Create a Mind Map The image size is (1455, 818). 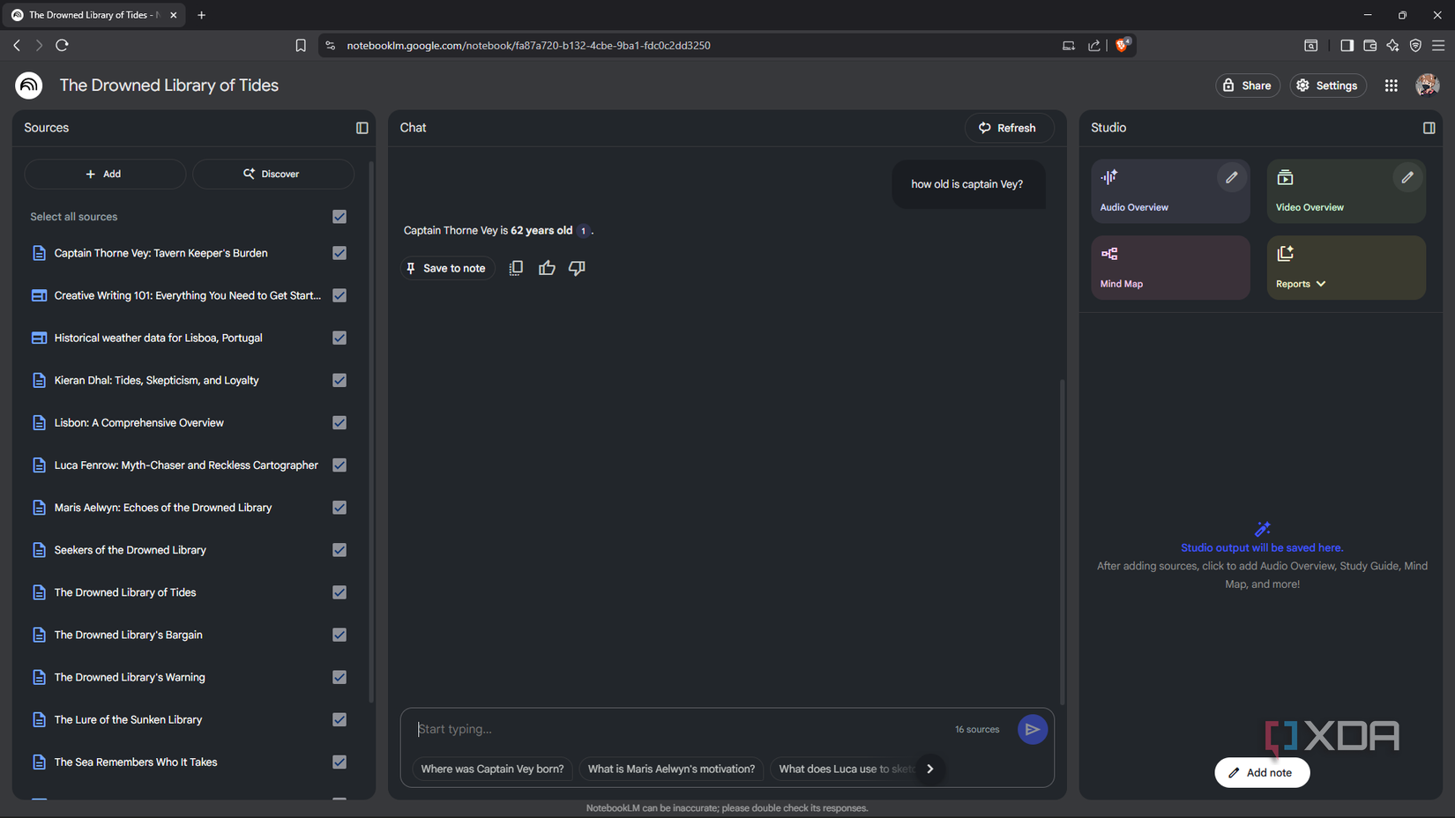1170,267
